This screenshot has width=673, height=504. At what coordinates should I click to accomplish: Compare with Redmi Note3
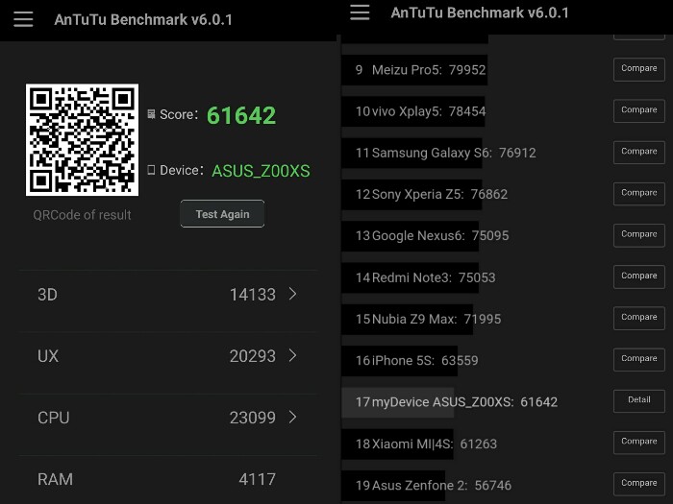(639, 276)
